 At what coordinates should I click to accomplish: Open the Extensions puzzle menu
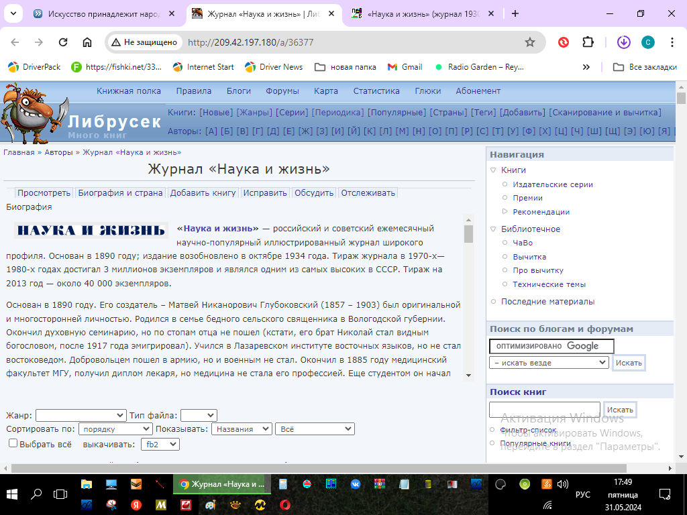588,42
